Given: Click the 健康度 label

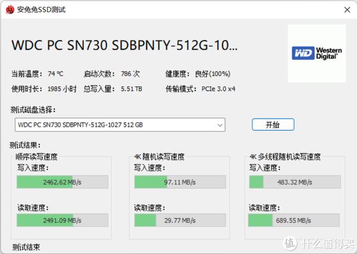Looking at the screenshot, I should 177,74.
